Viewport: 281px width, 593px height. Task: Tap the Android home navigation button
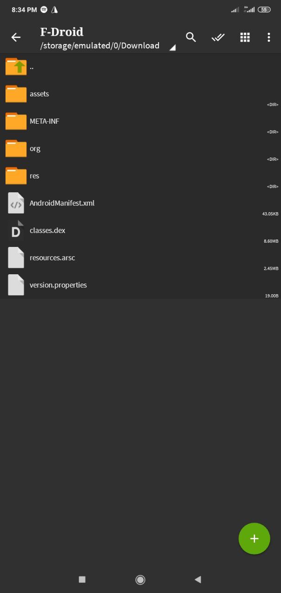(140, 580)
